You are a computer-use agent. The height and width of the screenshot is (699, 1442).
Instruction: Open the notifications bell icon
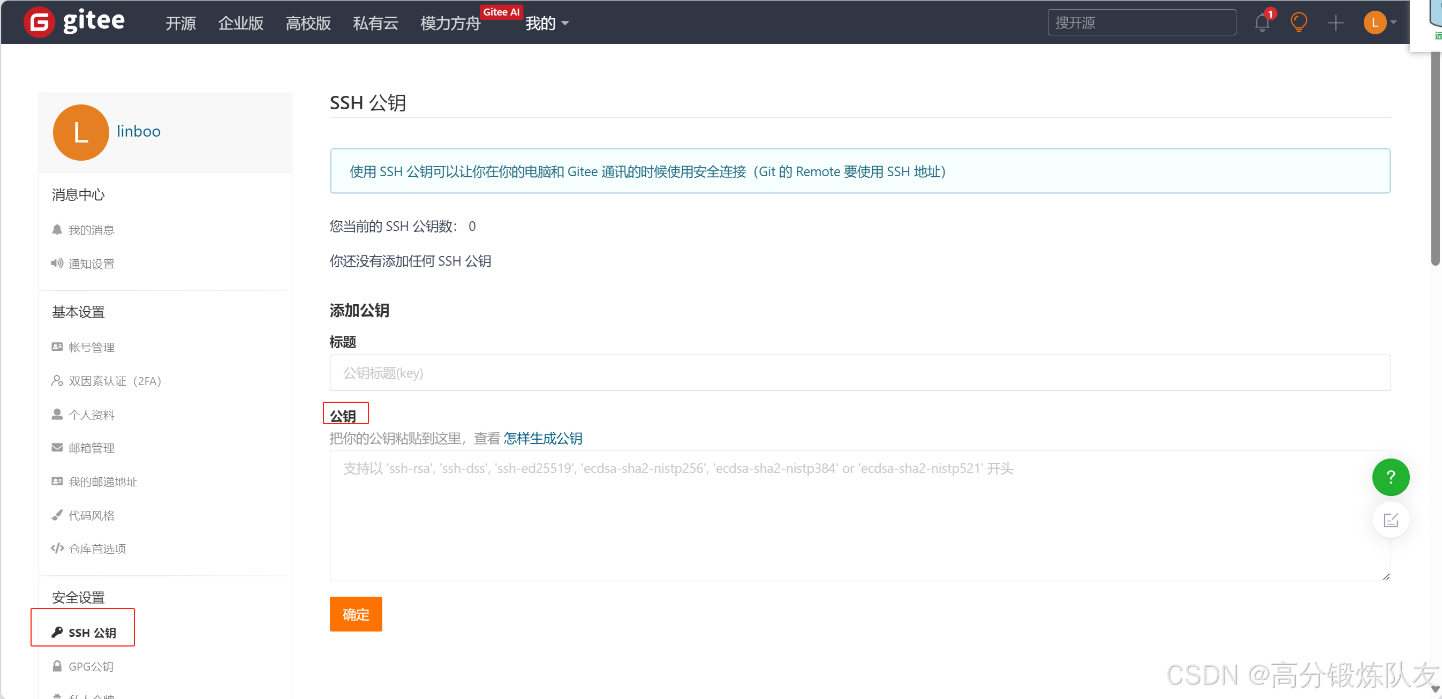[x=1262, y=22]
